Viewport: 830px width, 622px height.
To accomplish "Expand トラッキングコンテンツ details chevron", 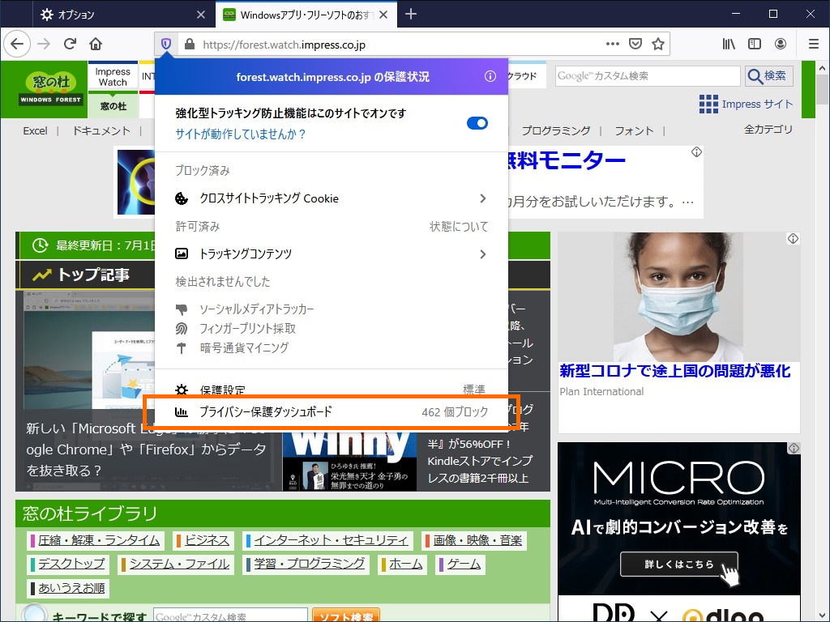I will point(483,254).
